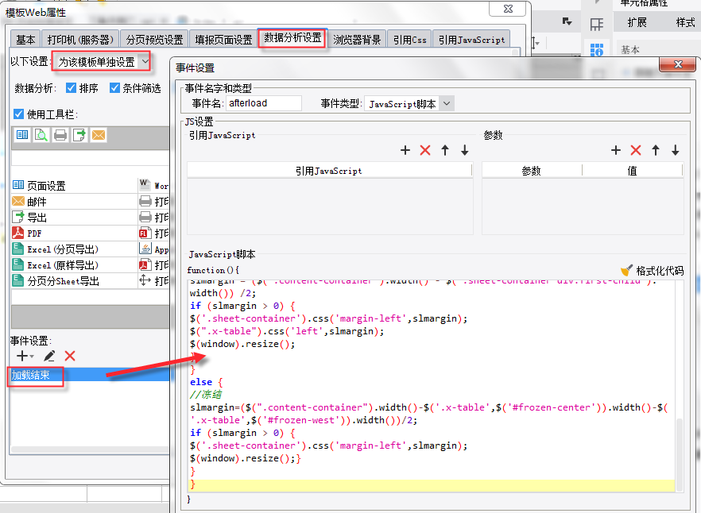The height and width of the screenshot is (513, 701).
Task: Remove the referenced JavaScript entry
Action: coord(425,150)
